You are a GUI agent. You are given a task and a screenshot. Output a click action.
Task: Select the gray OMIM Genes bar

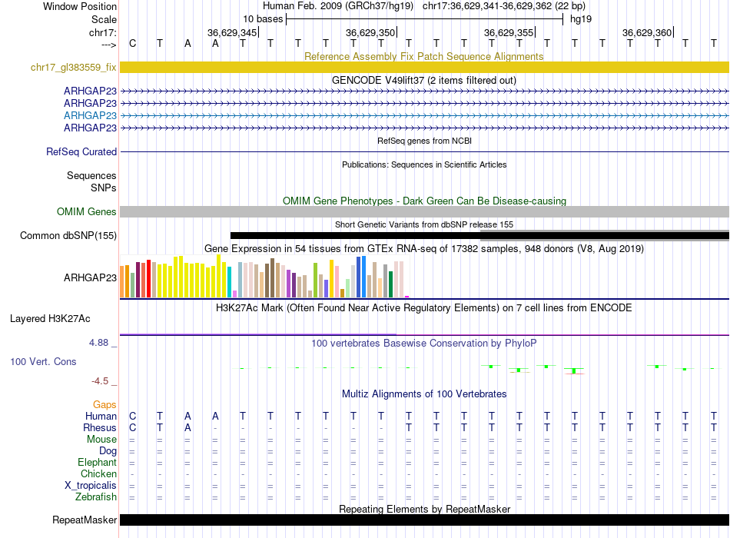click(x=424, y=212)
